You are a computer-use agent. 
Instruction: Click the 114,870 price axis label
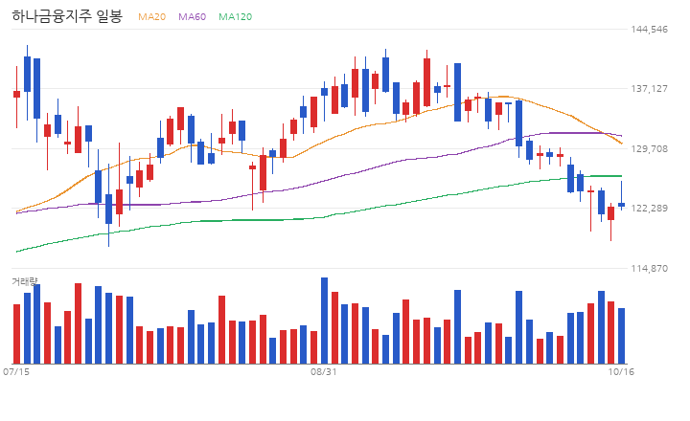click(x=649, y=269)
